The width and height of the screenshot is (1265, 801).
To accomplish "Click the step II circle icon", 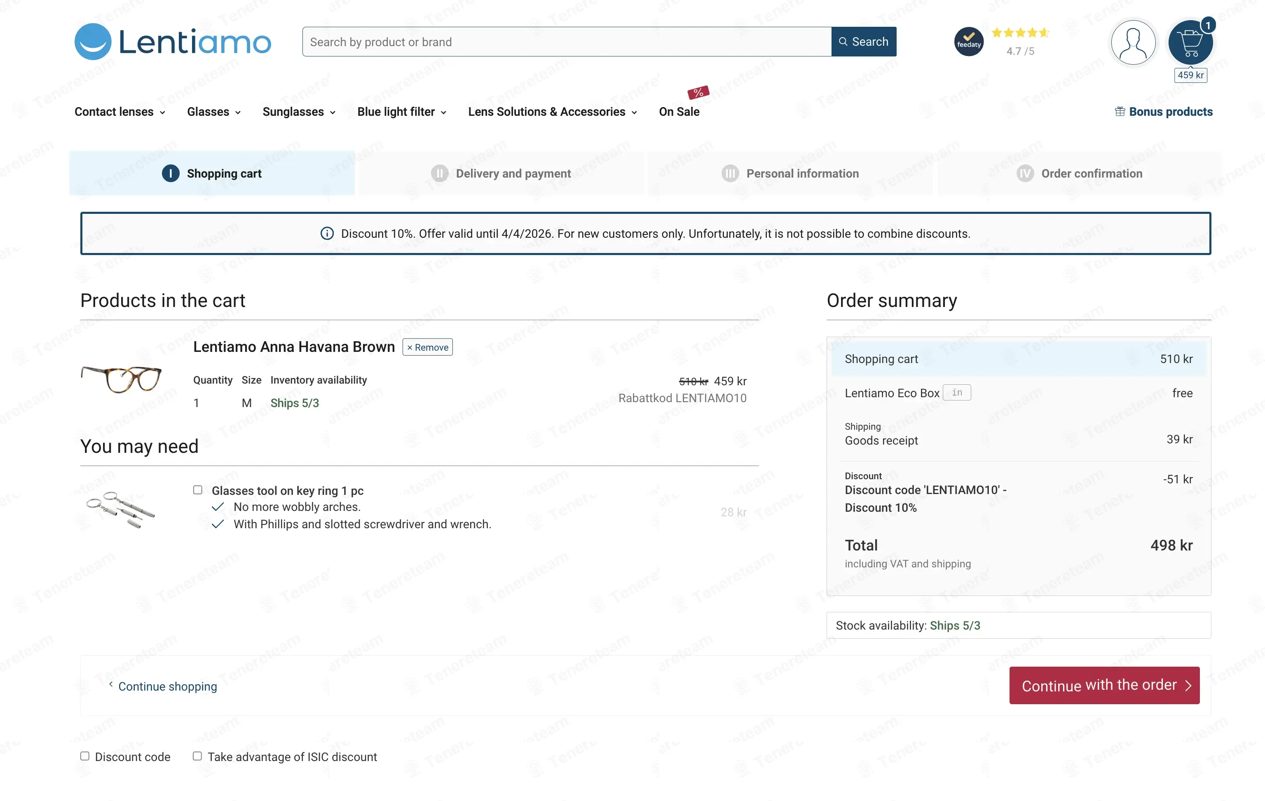I will pos(439,173).
